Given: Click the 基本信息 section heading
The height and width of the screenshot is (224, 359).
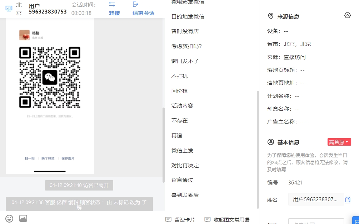Looking at the screenshot, I should (288, 142).
